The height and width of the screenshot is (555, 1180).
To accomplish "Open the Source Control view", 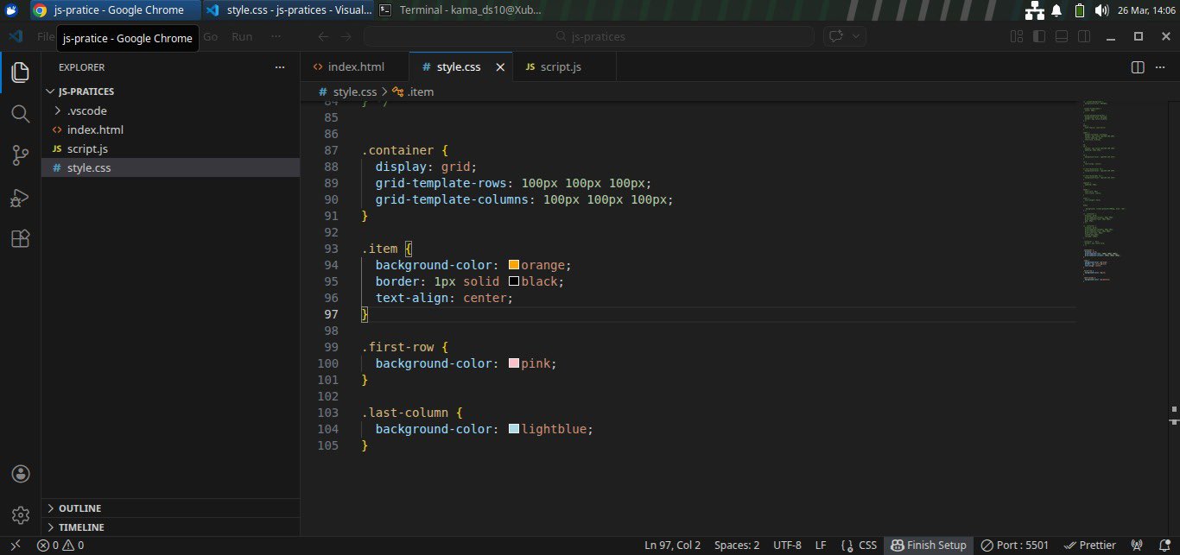I will pyautogui.click(x=20, y=155).
